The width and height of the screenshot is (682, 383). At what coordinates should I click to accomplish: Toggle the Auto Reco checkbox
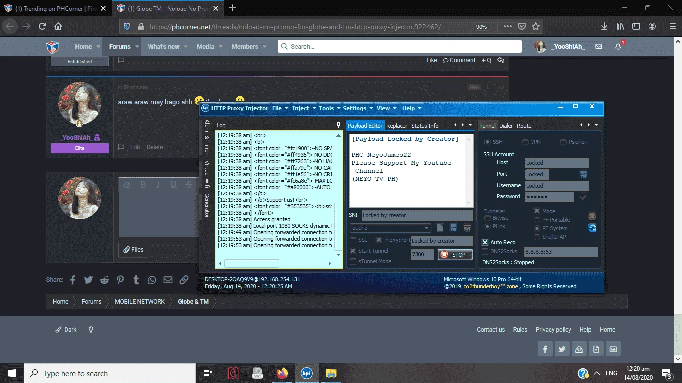(x=485, y=242)
